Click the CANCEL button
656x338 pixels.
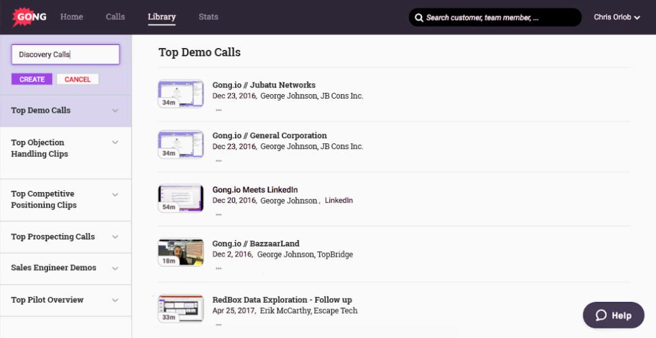pos(78,79)
